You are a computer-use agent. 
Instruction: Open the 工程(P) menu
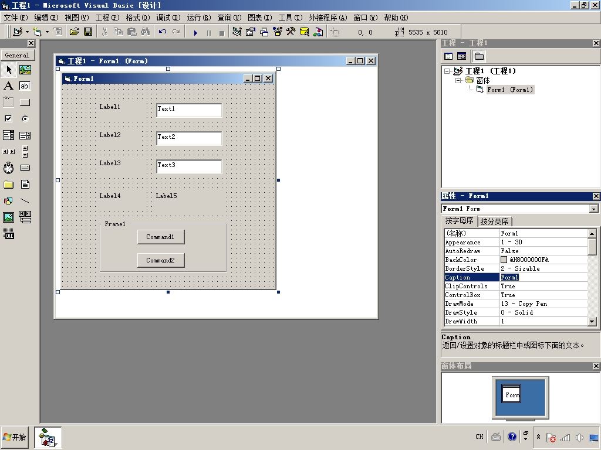click(107, 18)
